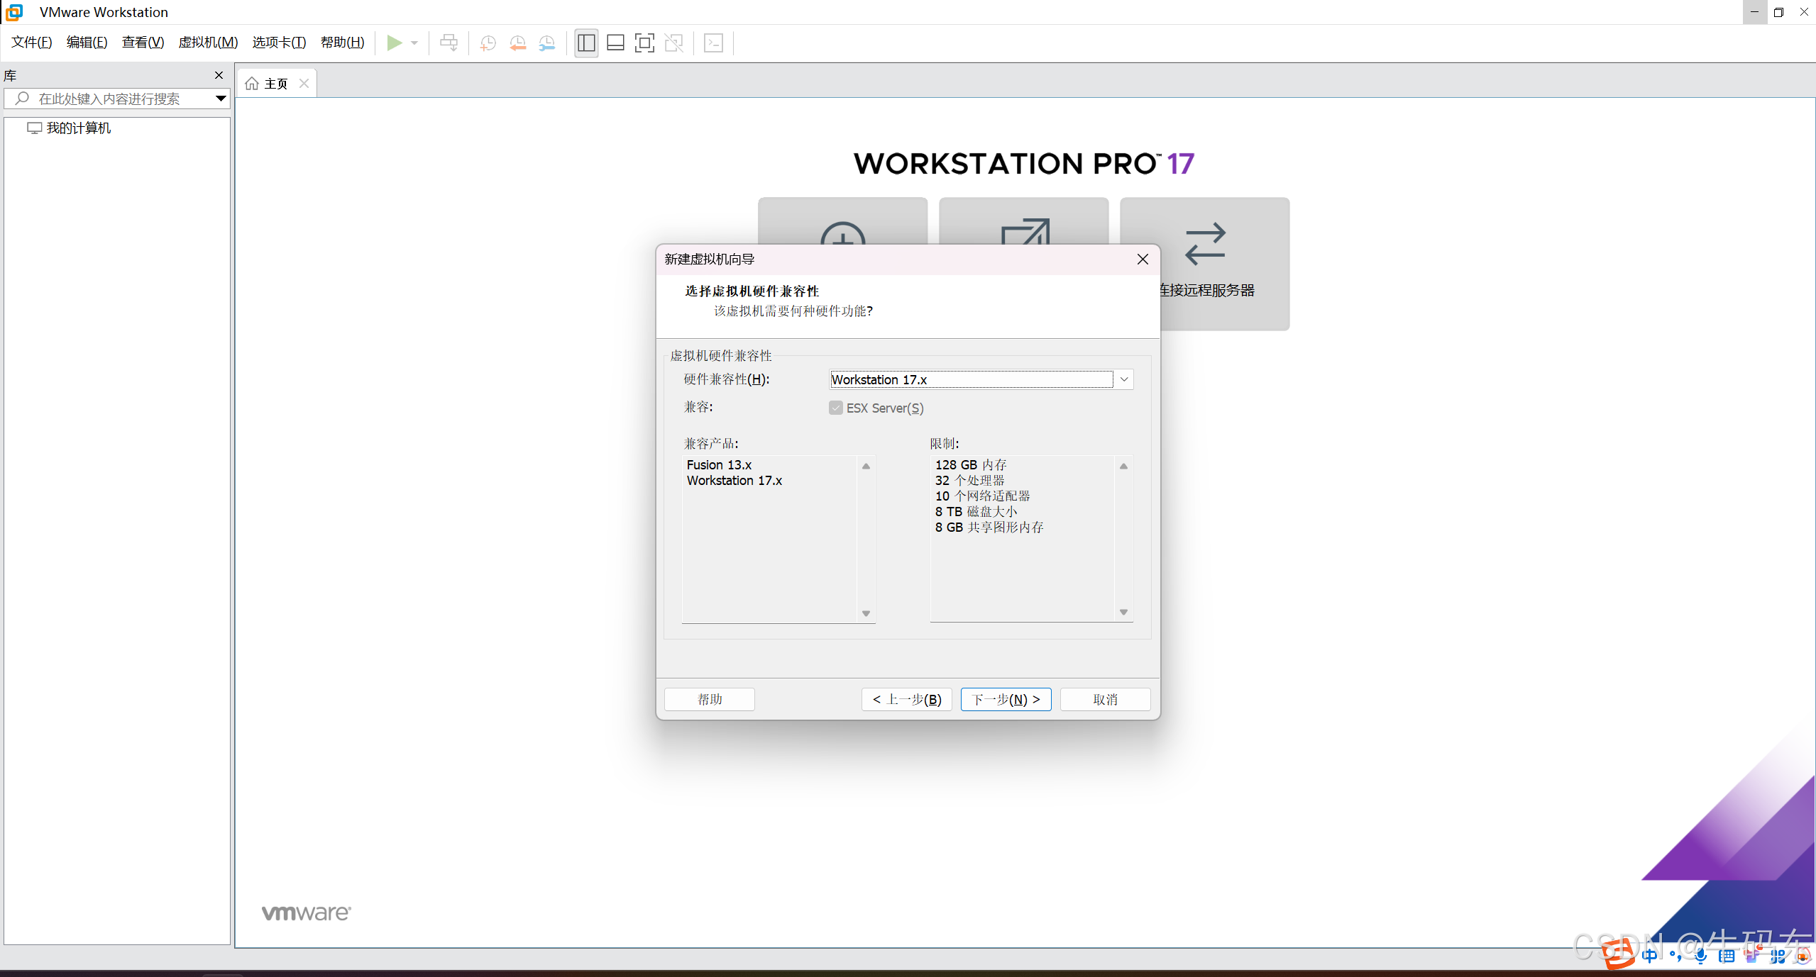Viewport: 1816px width, 977px height.
Task: Open the 虚拟机(M) menu
Action: pyautogui.click(x=208, y=43)
